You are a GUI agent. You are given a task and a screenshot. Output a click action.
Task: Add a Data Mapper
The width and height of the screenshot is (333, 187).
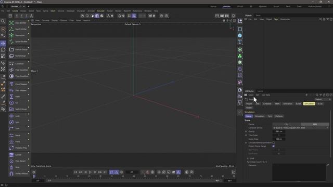coord(19,90)
